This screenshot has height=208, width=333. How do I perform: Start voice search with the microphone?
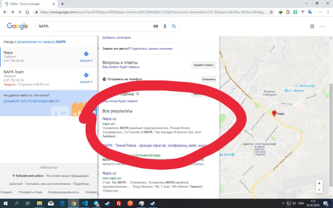(165, 26)
